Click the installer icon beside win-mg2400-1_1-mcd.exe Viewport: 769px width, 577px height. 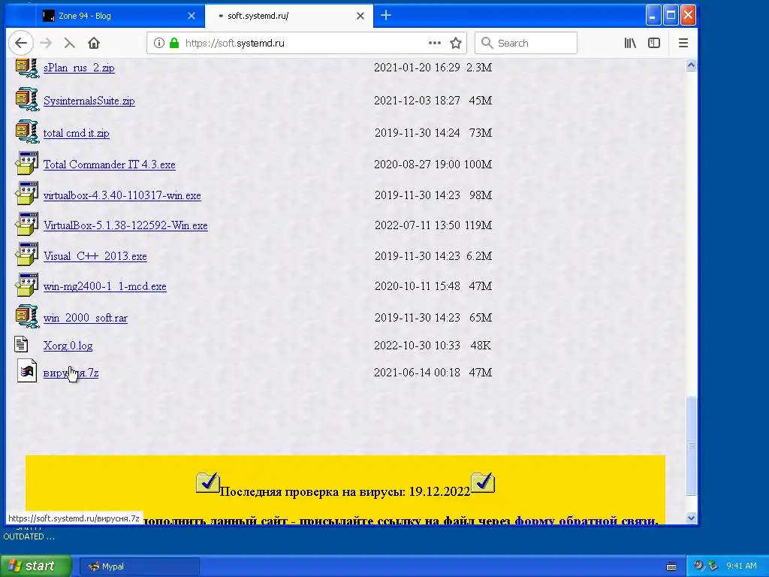click(27, 285)
